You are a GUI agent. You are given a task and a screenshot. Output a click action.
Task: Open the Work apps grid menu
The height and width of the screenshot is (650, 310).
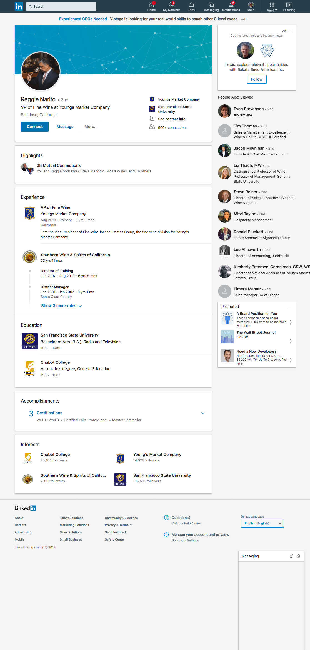[x=272, y=7]
